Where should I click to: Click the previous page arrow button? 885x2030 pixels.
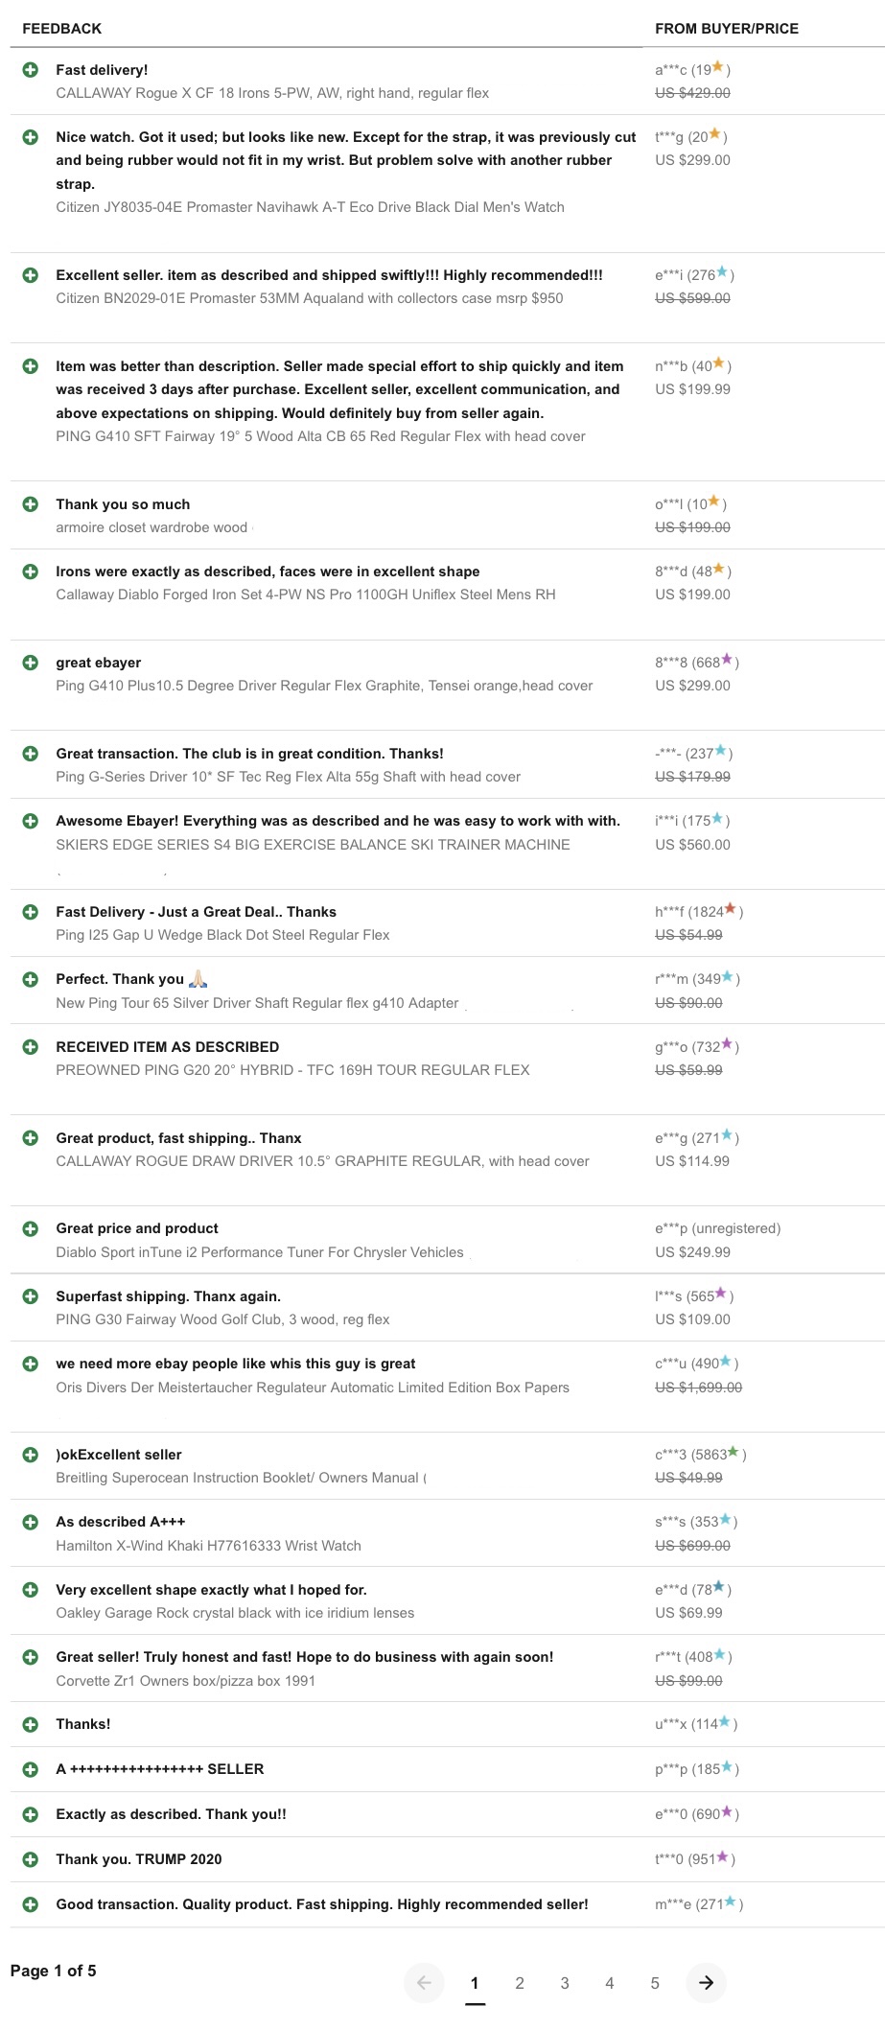[x=424, y=1982]
